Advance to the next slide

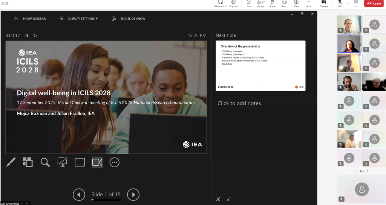(133, 194)
